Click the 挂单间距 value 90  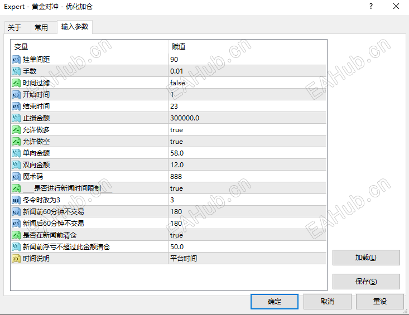click(x=174, y=60)
